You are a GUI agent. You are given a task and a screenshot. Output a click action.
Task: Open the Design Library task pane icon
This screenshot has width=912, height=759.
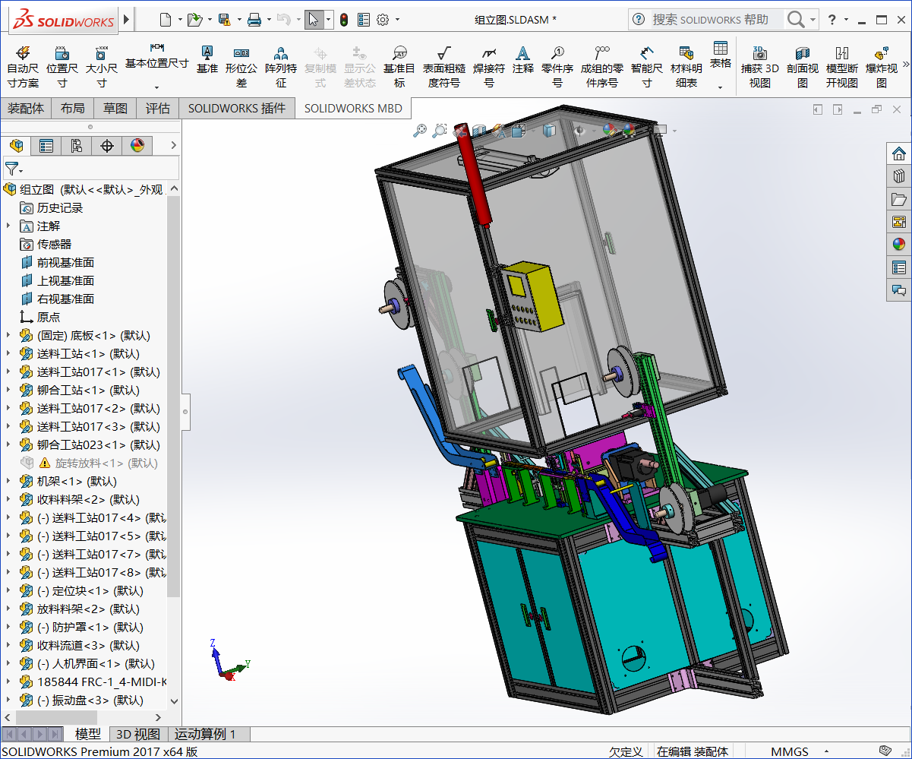coord(899,176)
